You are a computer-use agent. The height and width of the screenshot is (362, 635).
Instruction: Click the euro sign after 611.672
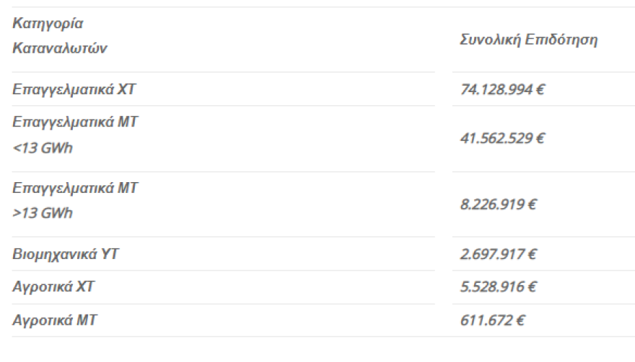click(520, 320)
